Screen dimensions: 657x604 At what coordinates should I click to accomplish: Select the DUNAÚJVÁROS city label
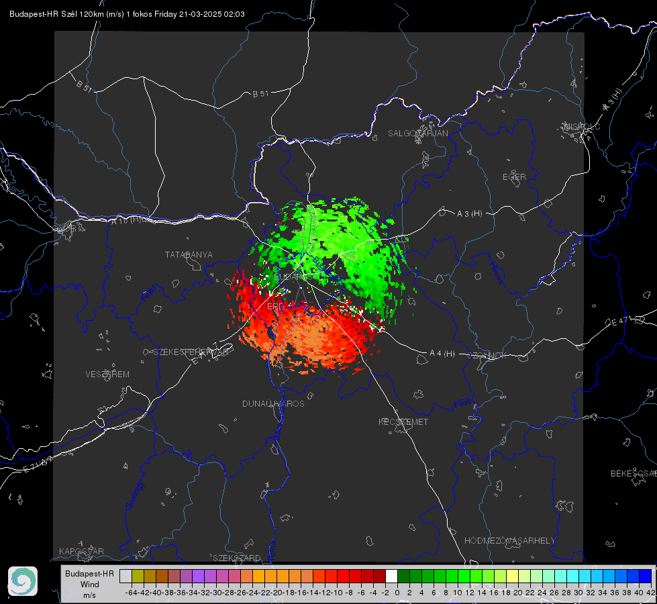(273, 403)
